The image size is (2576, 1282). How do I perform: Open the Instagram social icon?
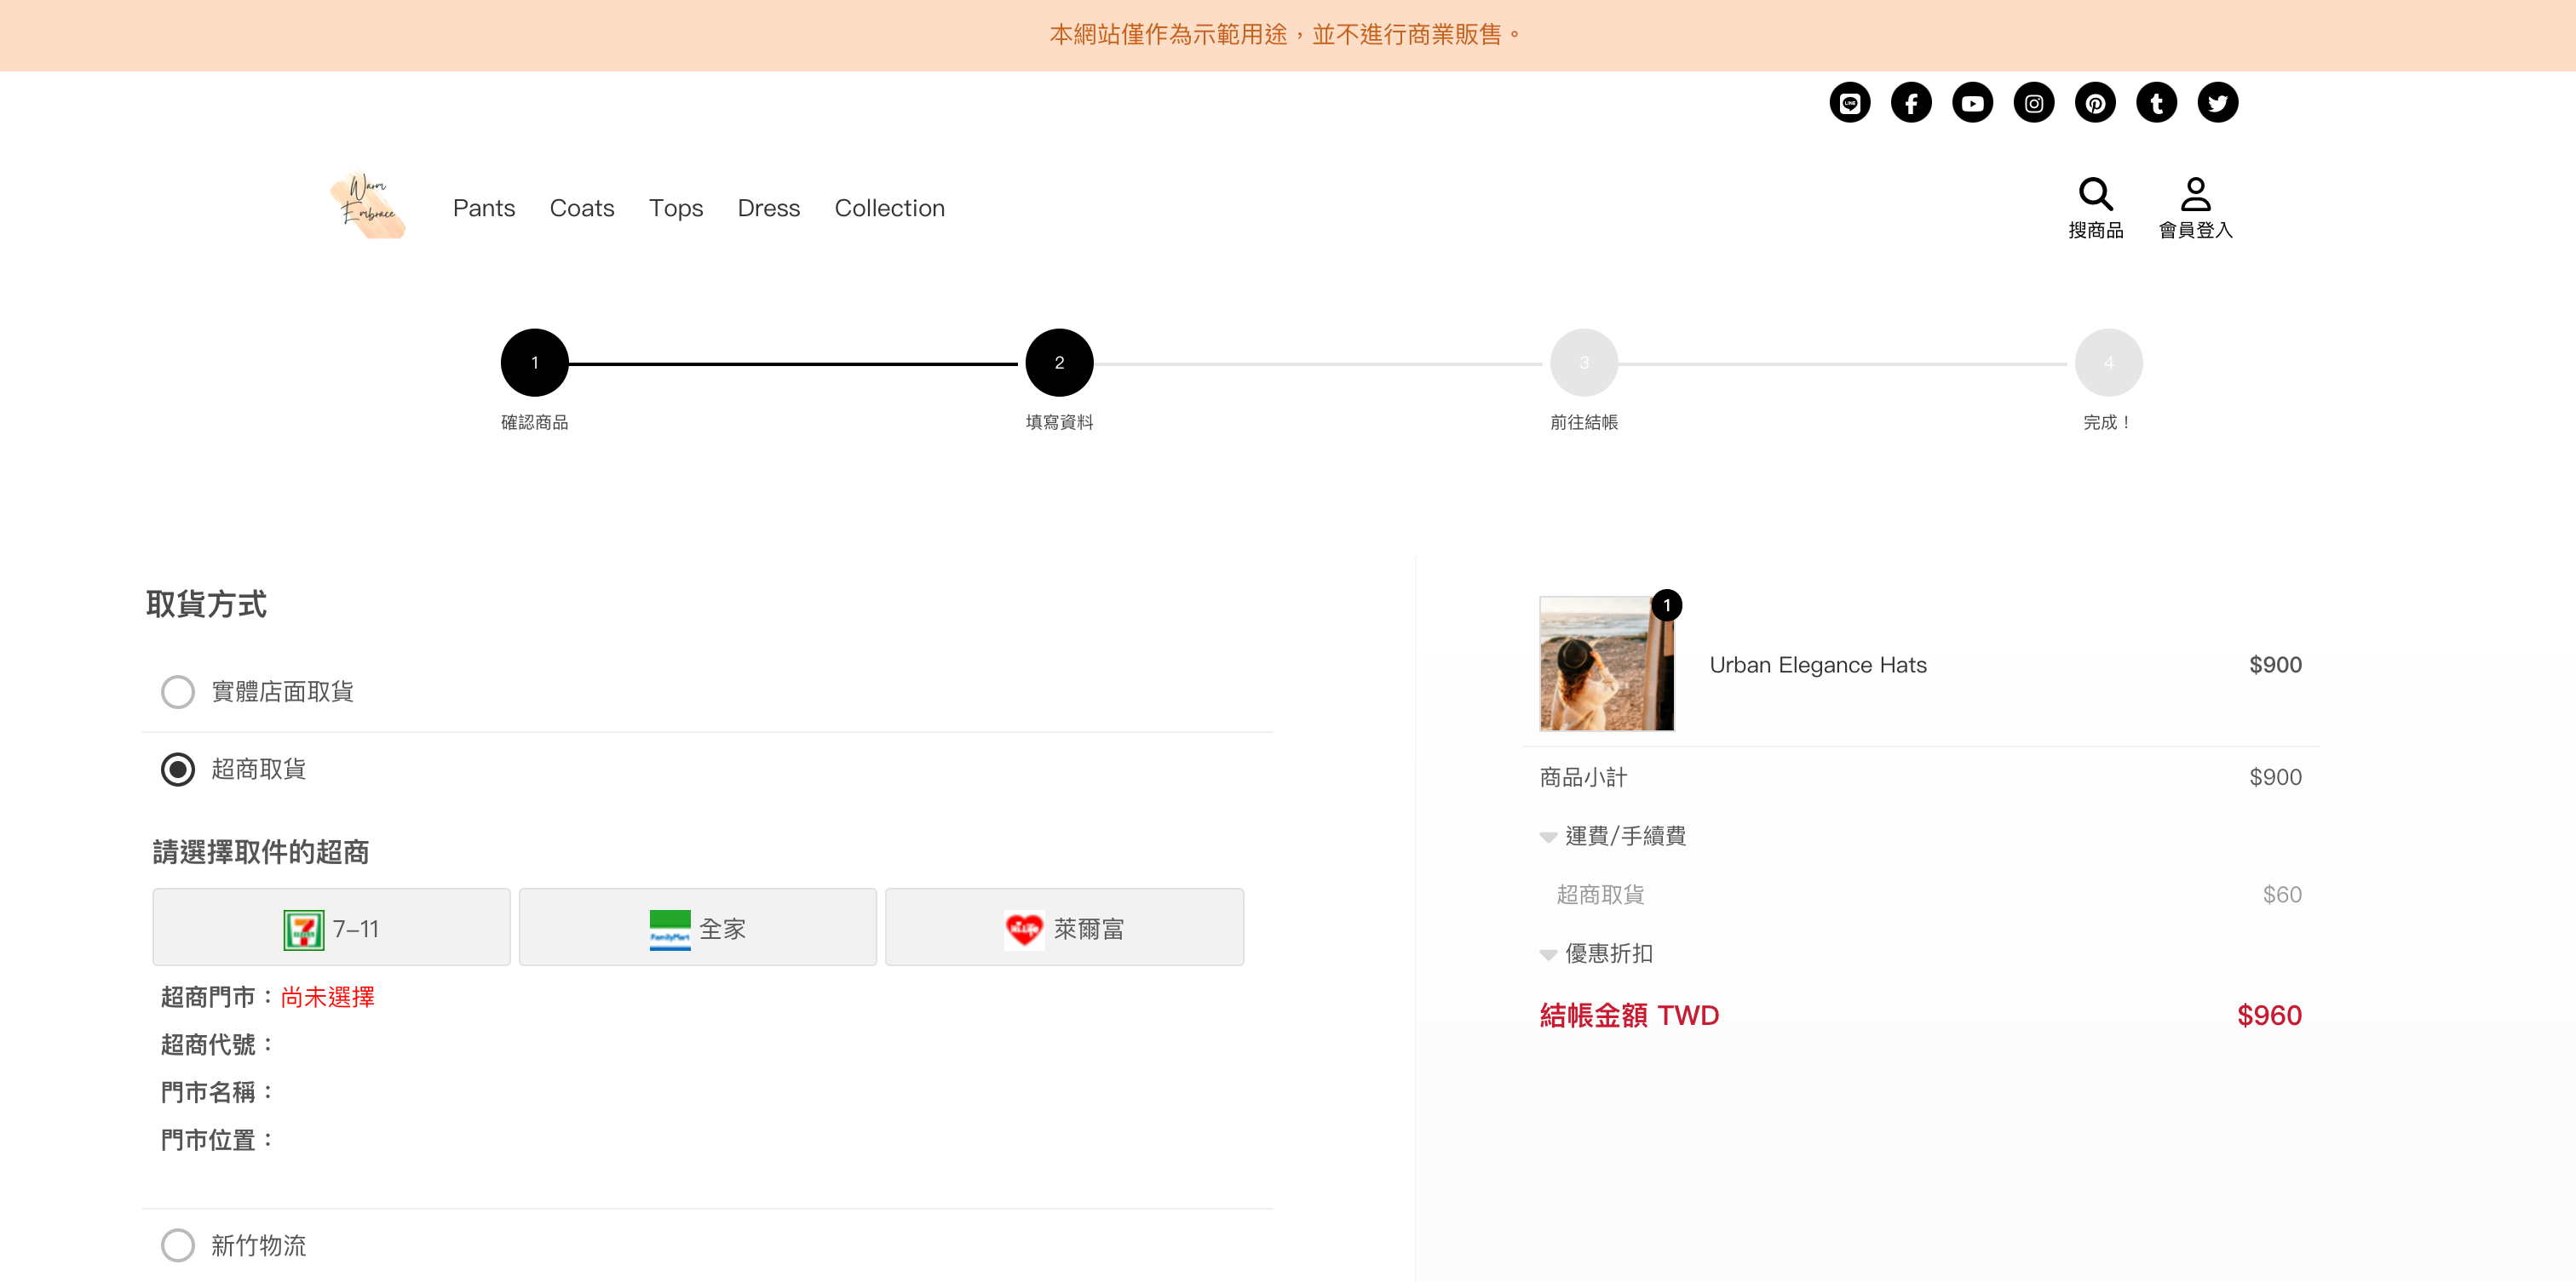(2033, 103)
